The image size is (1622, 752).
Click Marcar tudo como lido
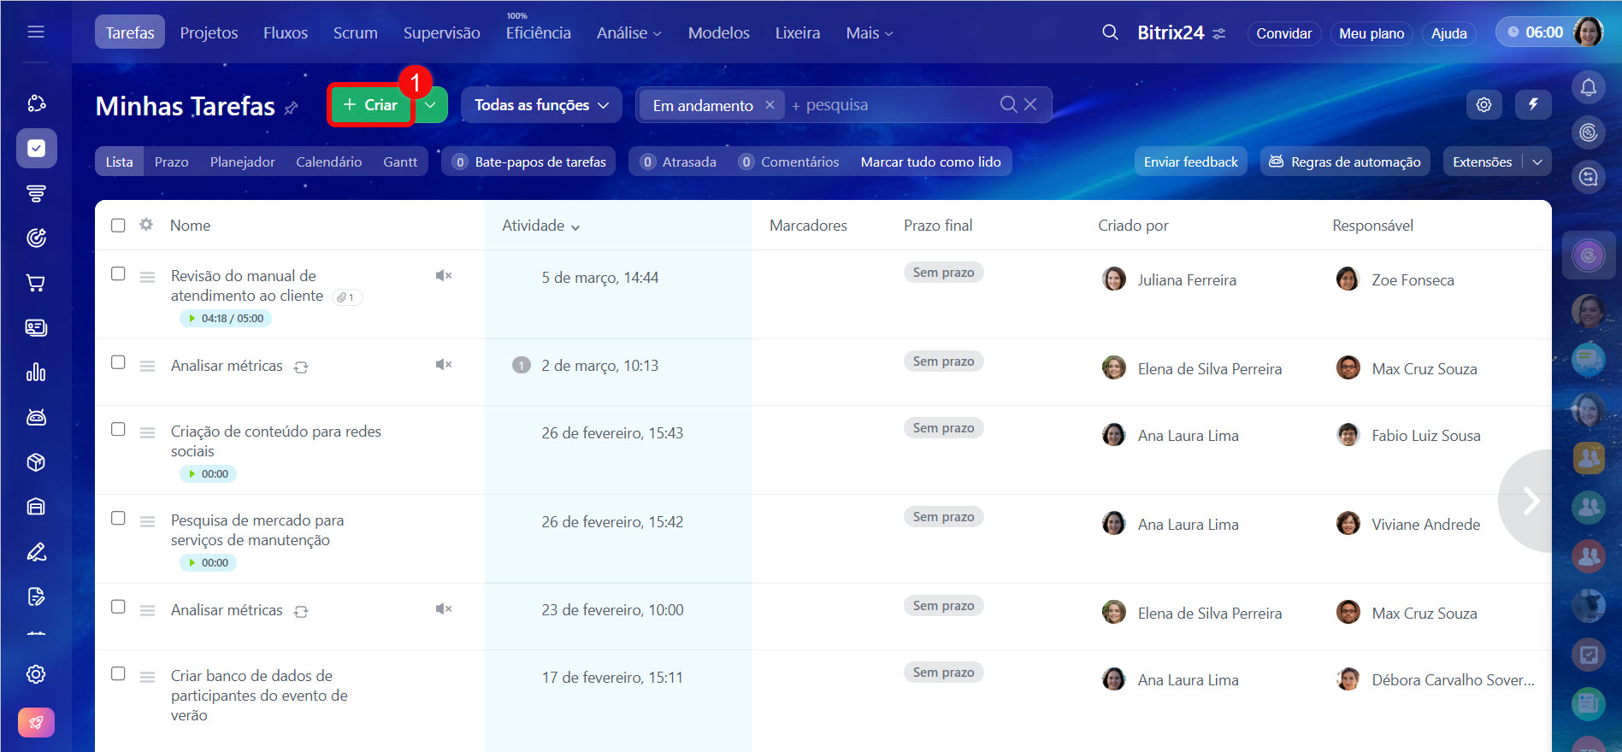pos(930,162)
